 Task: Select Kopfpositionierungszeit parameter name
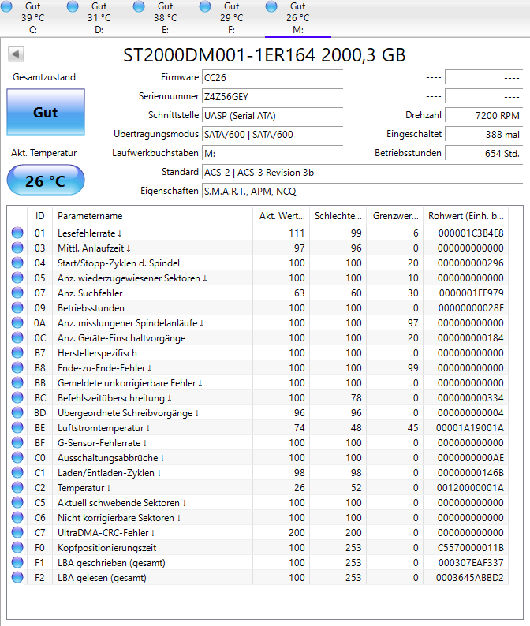(107, 548)
